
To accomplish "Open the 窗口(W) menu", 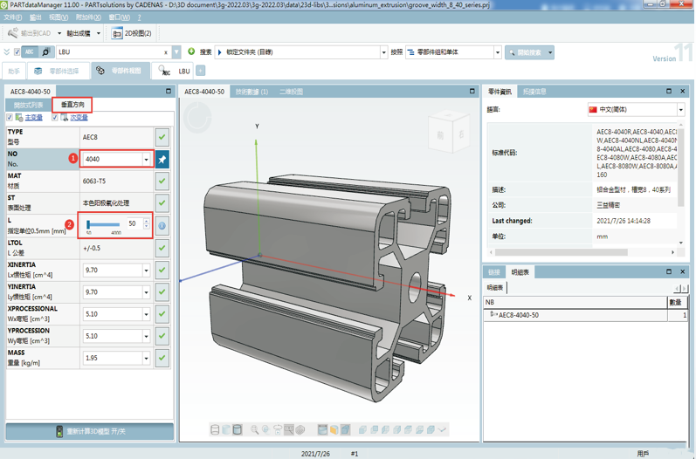I will tap(119, 17).
